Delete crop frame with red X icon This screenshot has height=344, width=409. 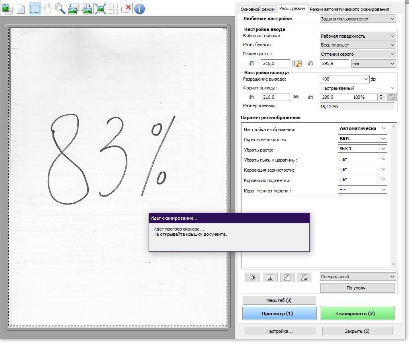pos(126,9)
